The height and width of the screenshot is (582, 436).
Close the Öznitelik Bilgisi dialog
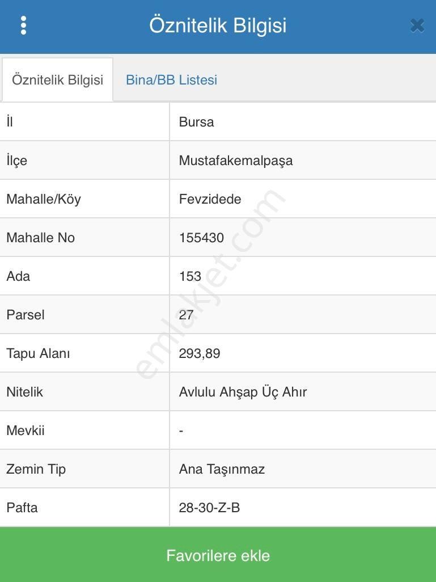tap(417, 25)
